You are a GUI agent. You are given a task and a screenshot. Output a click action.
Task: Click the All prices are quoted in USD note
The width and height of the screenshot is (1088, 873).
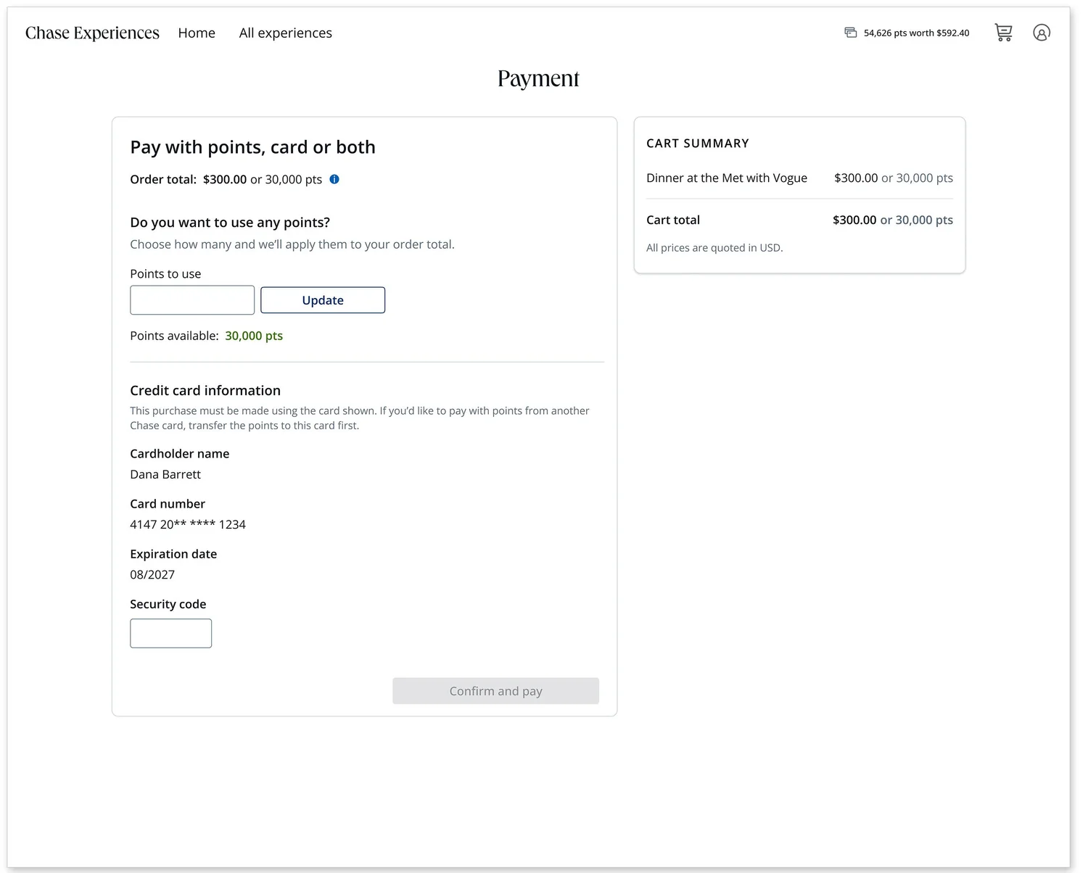pyautogui.click(x=714, y=248)
